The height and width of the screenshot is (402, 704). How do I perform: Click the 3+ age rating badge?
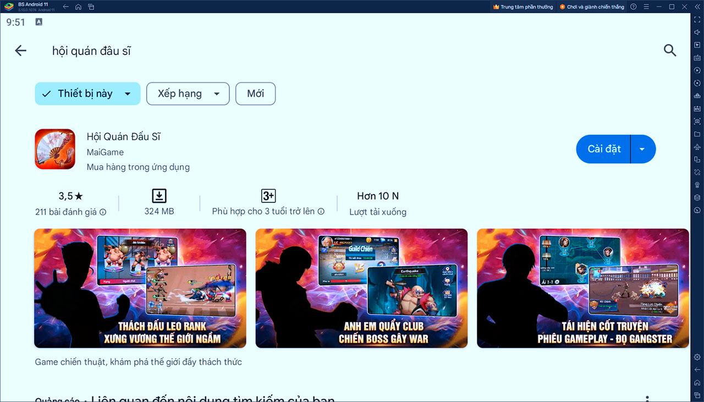[268, 196]
